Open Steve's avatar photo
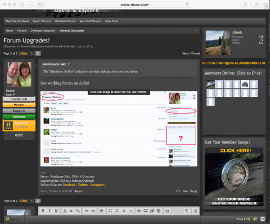 (x=19, y=74)
